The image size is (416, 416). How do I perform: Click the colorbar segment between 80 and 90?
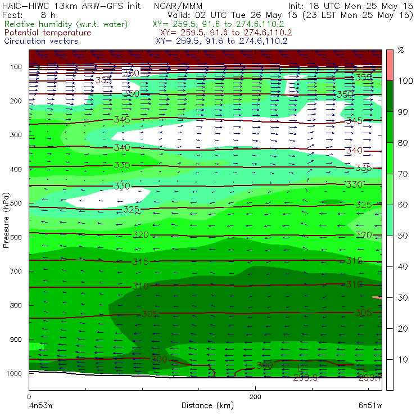(x=390, y=127)
